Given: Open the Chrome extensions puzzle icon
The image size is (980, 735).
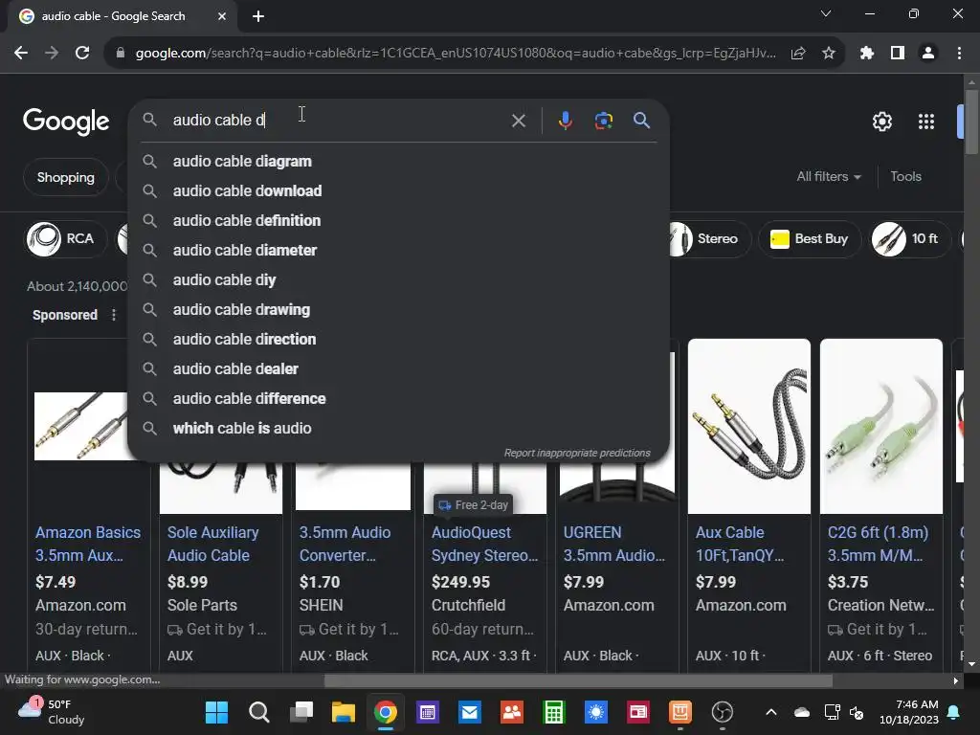Looking at the screenshot, I should [x=866, y=54].
